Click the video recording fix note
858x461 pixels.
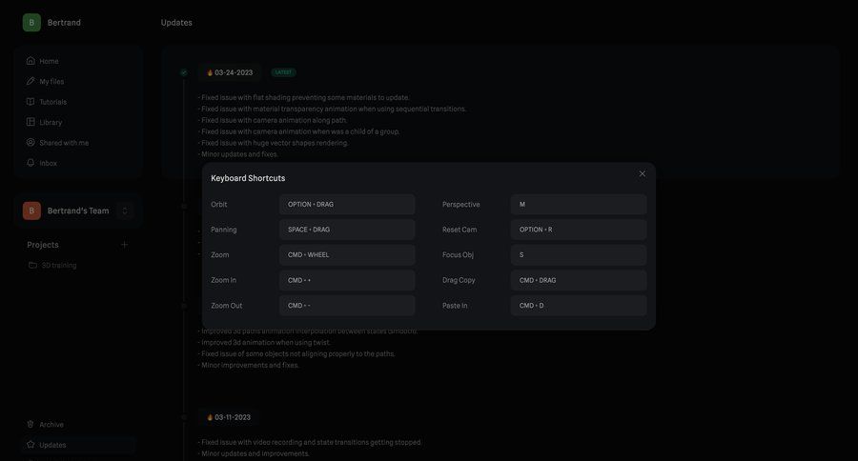pos(310,442)
